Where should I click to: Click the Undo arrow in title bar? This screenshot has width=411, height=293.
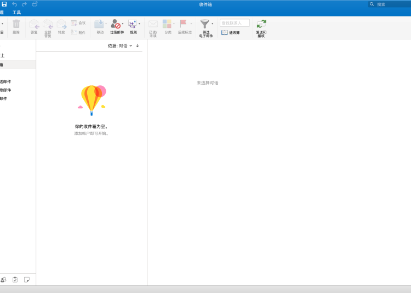15,4
